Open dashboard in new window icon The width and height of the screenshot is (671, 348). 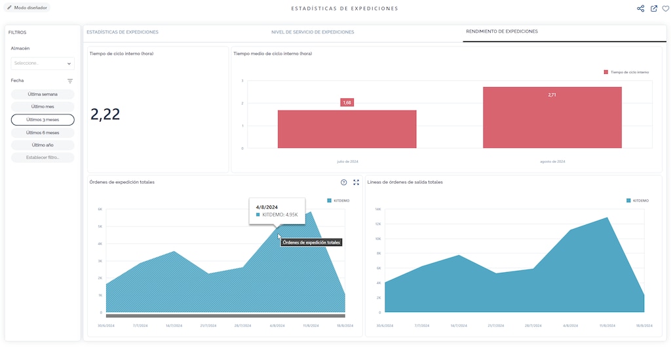[x=653, y=9]
